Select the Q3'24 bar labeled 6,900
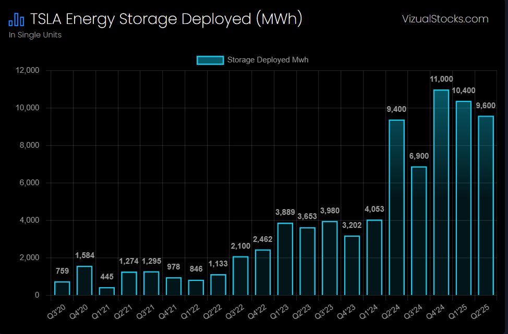508x334 pixels. (419, 231)
